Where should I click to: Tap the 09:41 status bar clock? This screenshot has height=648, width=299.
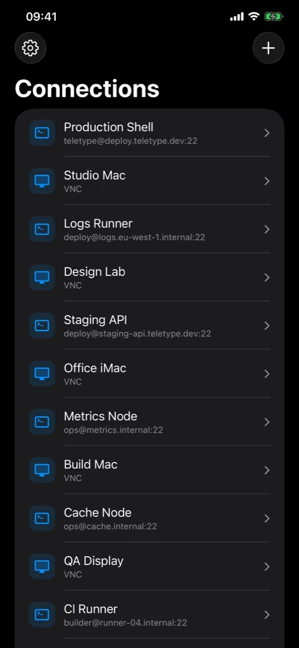[x=41, y=16]
